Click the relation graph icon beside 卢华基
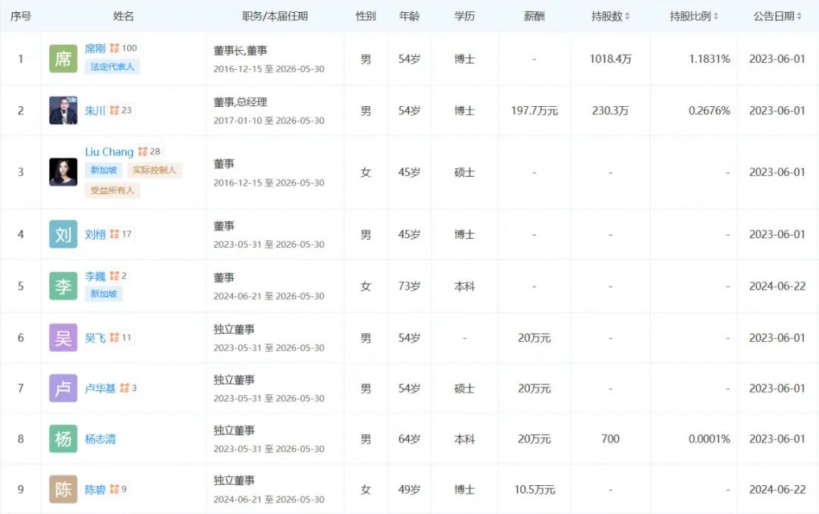The width and height of the screenshot is (819, 514). tap(124, 388)
